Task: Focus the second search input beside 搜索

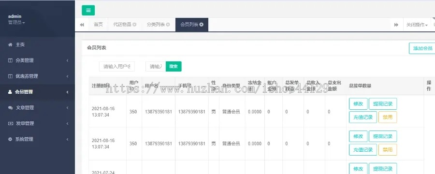Action: tap(156, 66)
